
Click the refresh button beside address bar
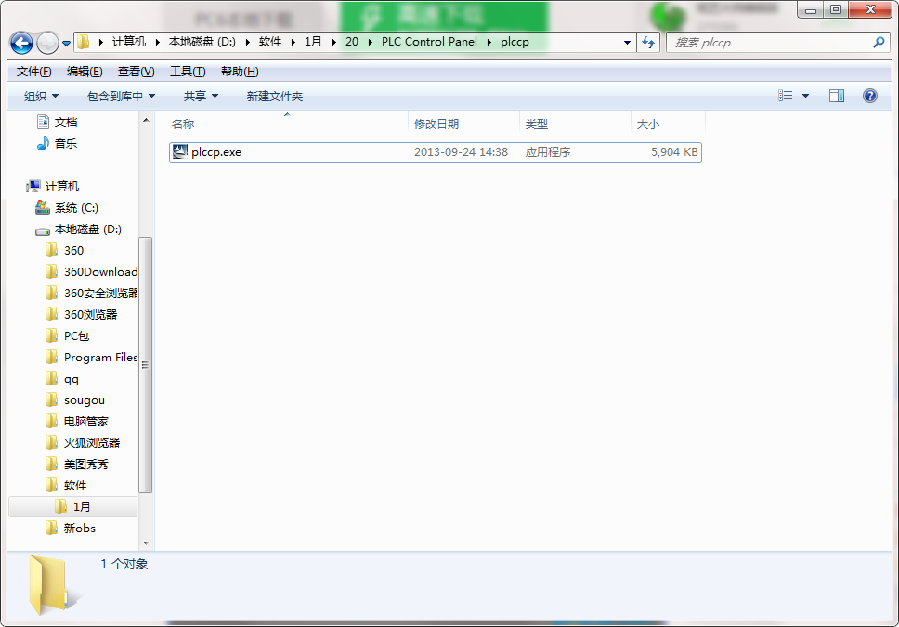[x=648, y=43]
